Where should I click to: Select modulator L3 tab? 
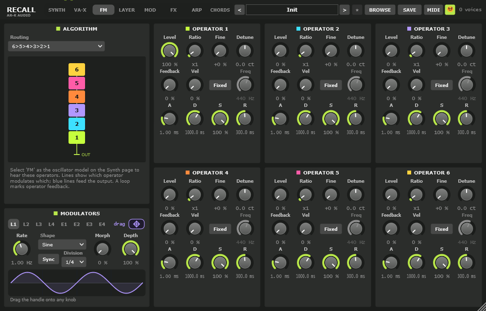point(39,225)
